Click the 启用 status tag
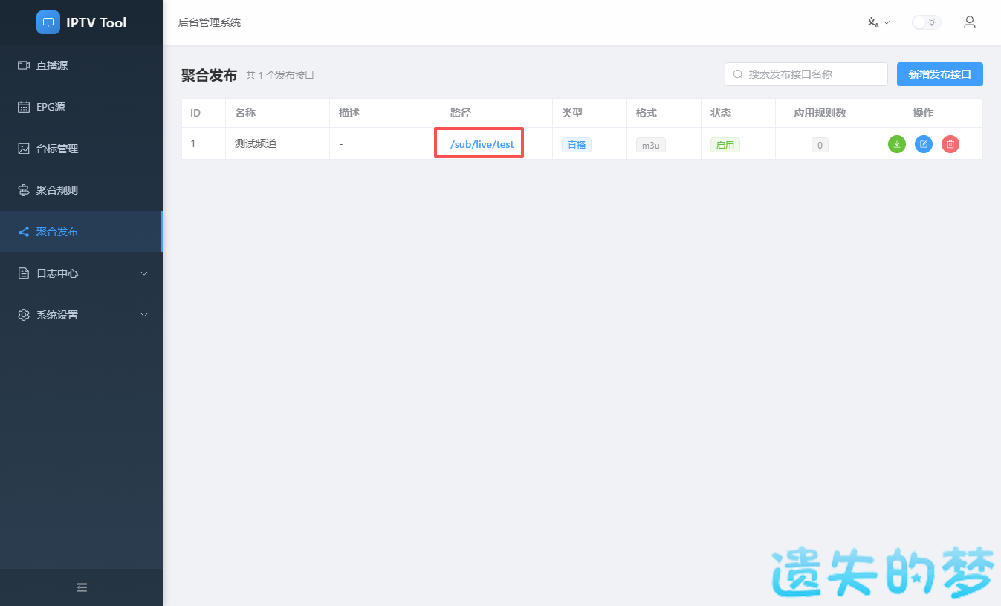Image resolution: width=1001 pixels, height=606 pixels. click(x=725, y=145)
